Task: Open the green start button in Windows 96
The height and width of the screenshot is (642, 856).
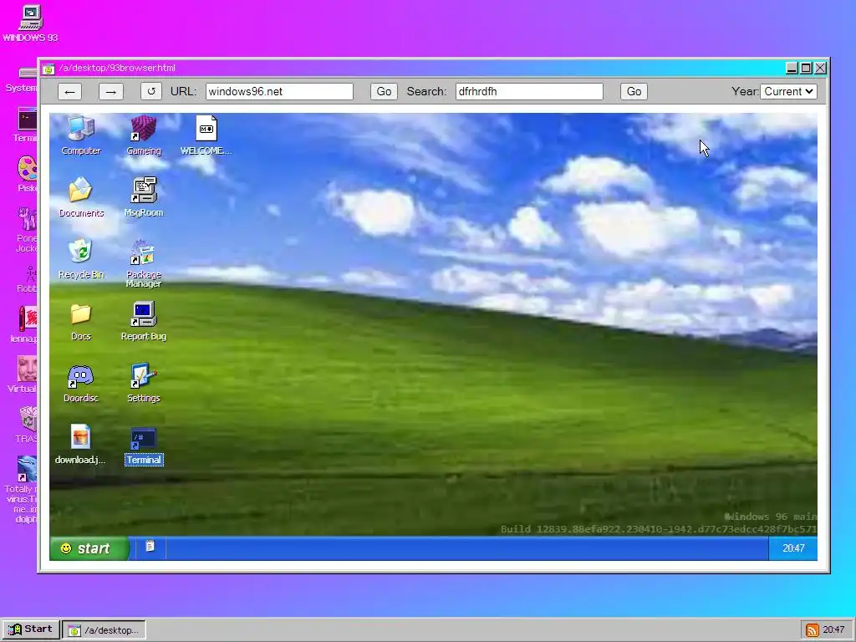Action: click(x=89, y=548)
